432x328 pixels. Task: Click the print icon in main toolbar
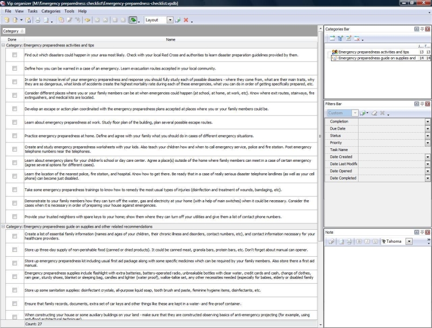click(38, 20)
